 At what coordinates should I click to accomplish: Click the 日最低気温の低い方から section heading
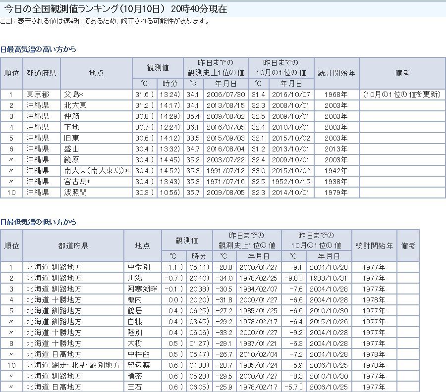coord(38,222)
